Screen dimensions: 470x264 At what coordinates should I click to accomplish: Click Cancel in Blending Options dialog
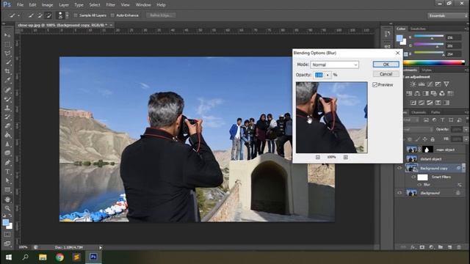(x=386, y=74)
